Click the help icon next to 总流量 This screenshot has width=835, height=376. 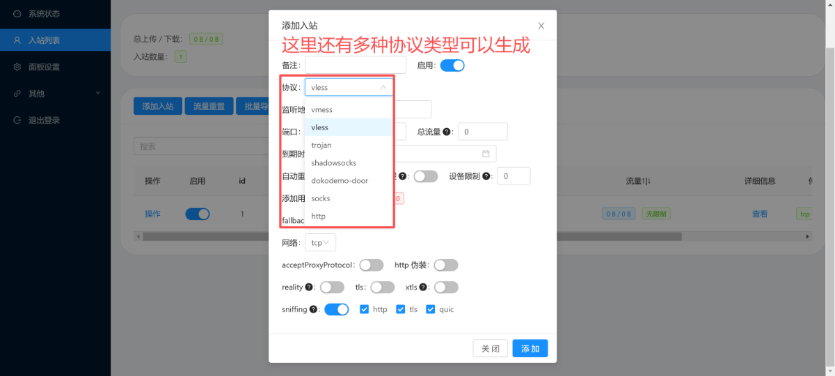[x=447, y=132]
